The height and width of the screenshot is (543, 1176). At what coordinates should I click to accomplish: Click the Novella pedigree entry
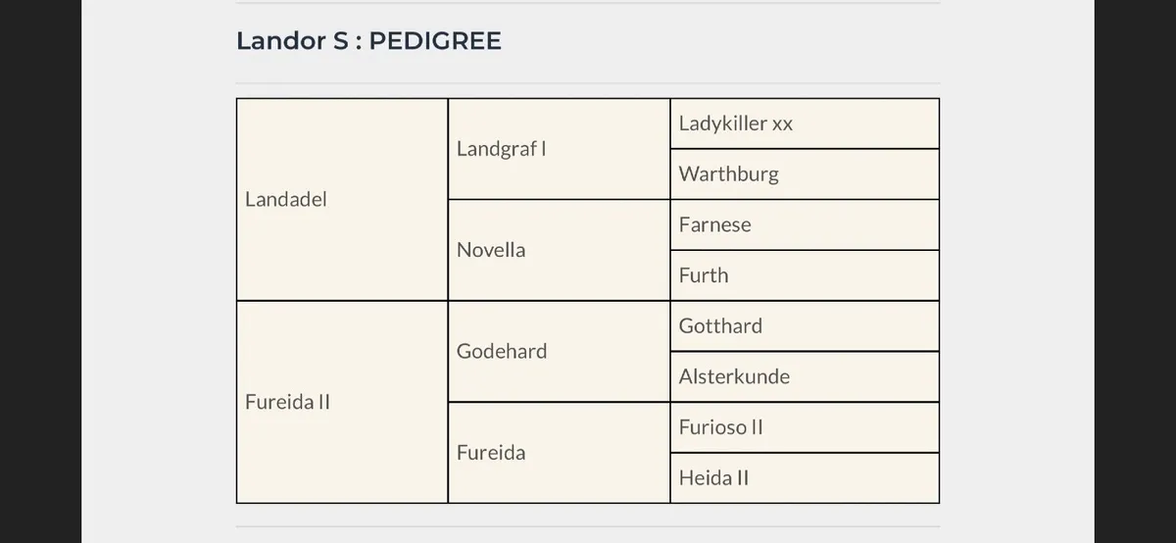pyautogui.click(x=559, y=250)
